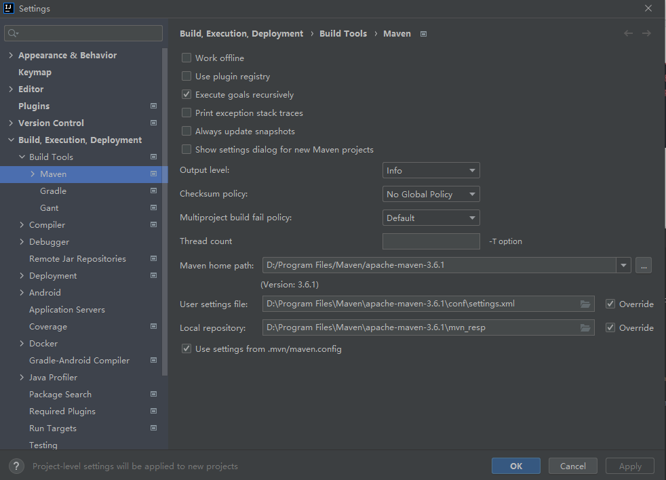Click Build Tools in the breadcrumb
The height and width of the screenshot is (480, 666).
point(343,33)
